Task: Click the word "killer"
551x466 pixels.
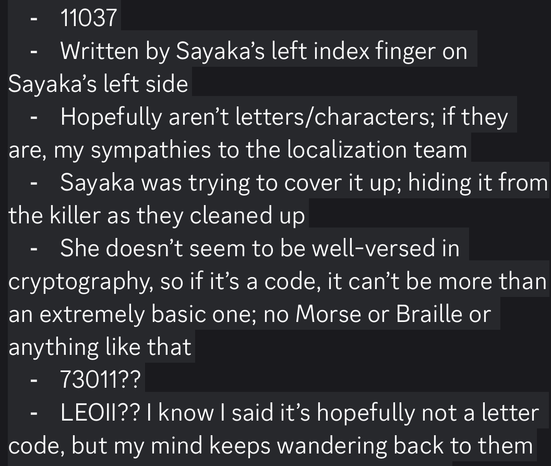Action: (x=75, y=215)
